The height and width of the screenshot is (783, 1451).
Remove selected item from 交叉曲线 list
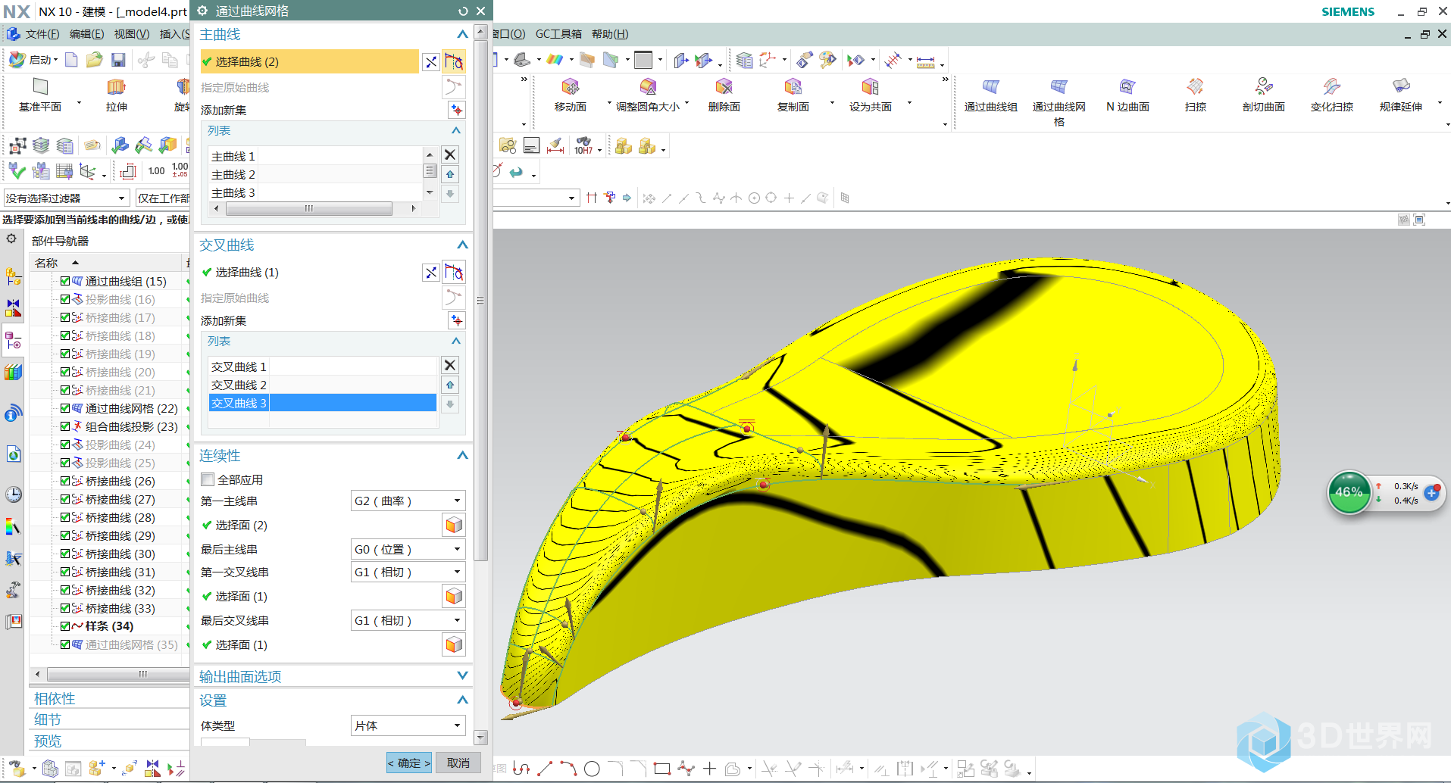(x=450, y=365)
